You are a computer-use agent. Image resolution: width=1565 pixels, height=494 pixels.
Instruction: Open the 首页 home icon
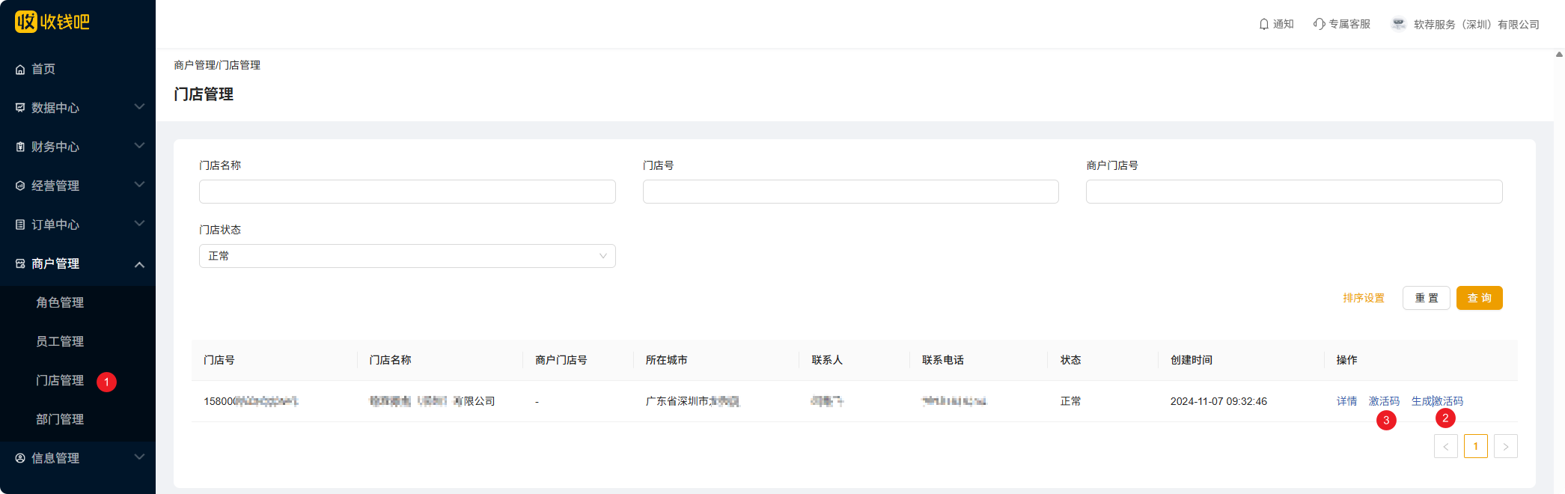point(20,70)
